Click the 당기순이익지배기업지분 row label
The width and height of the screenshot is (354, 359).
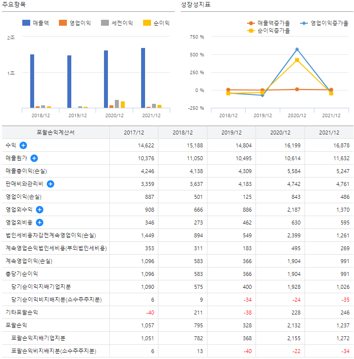coord(41,286)
